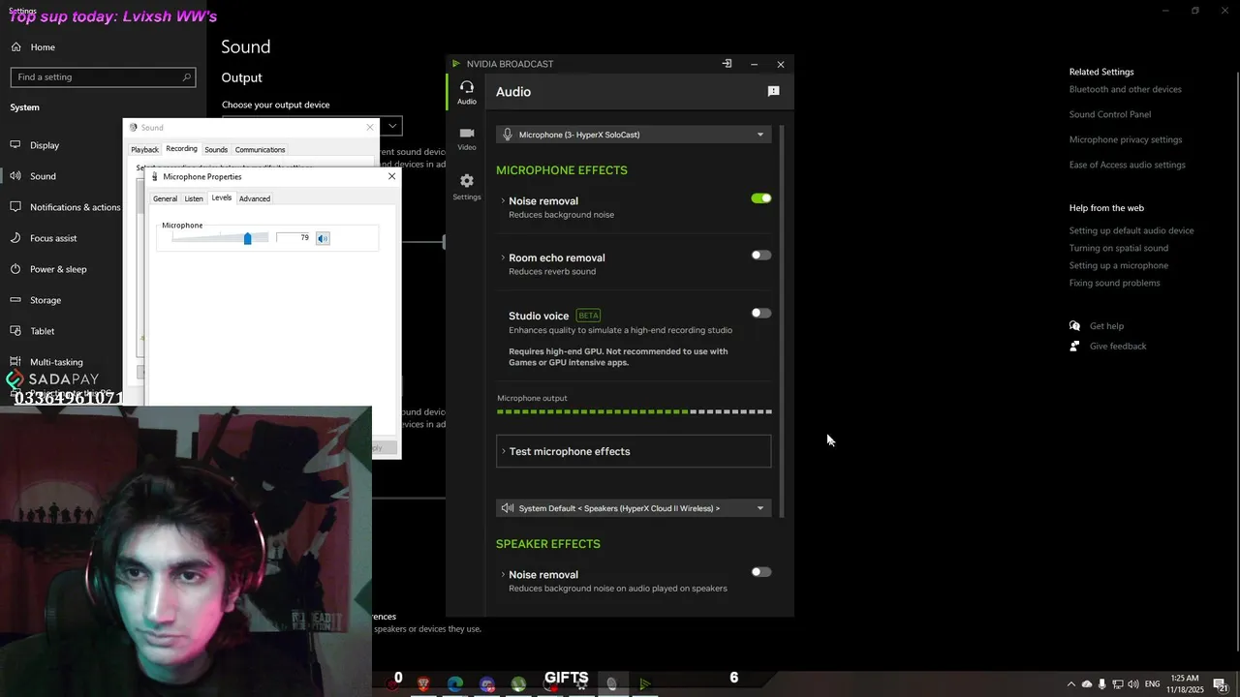Open the output device dropdown arrow in Settings
The image size is (1240, 697).
tap(392, 126)
